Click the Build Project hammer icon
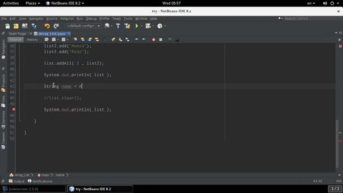 point(118,26)
